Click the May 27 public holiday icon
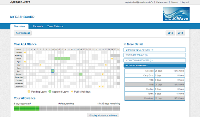Screen dimensions: 200x117 106,65
